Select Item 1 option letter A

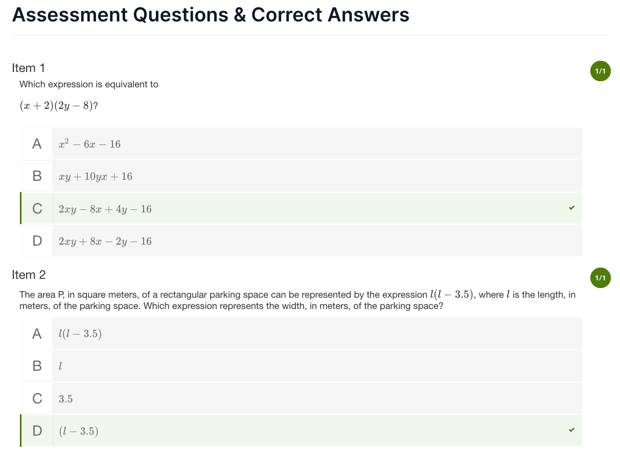[x=37, y=144]
